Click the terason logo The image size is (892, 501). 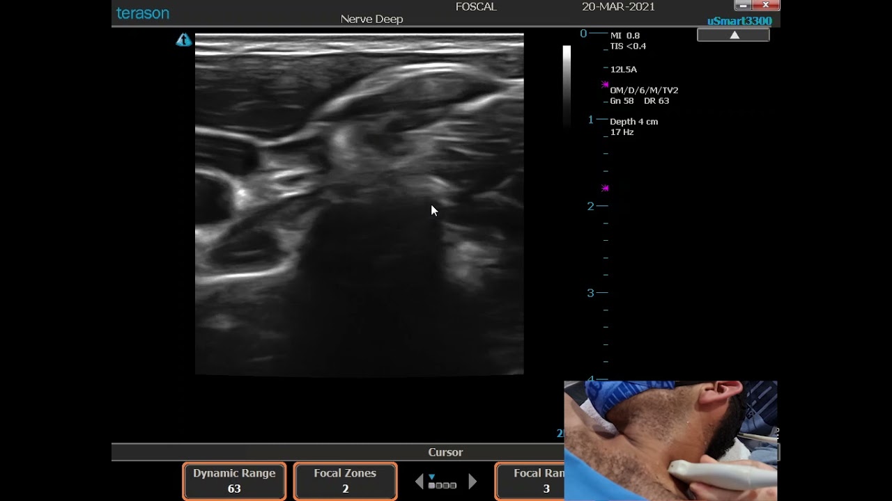tap(143, 13)
